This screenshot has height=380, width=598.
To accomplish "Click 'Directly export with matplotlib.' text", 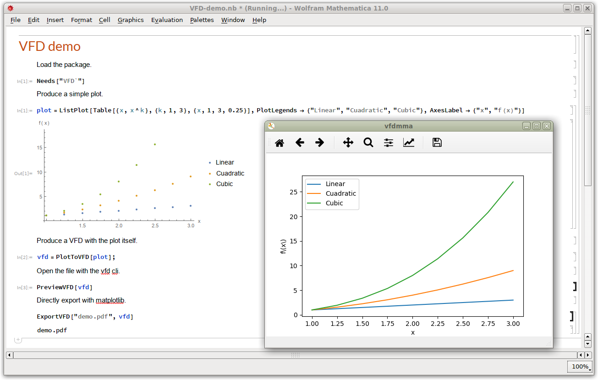I will (x=81, y=300).
